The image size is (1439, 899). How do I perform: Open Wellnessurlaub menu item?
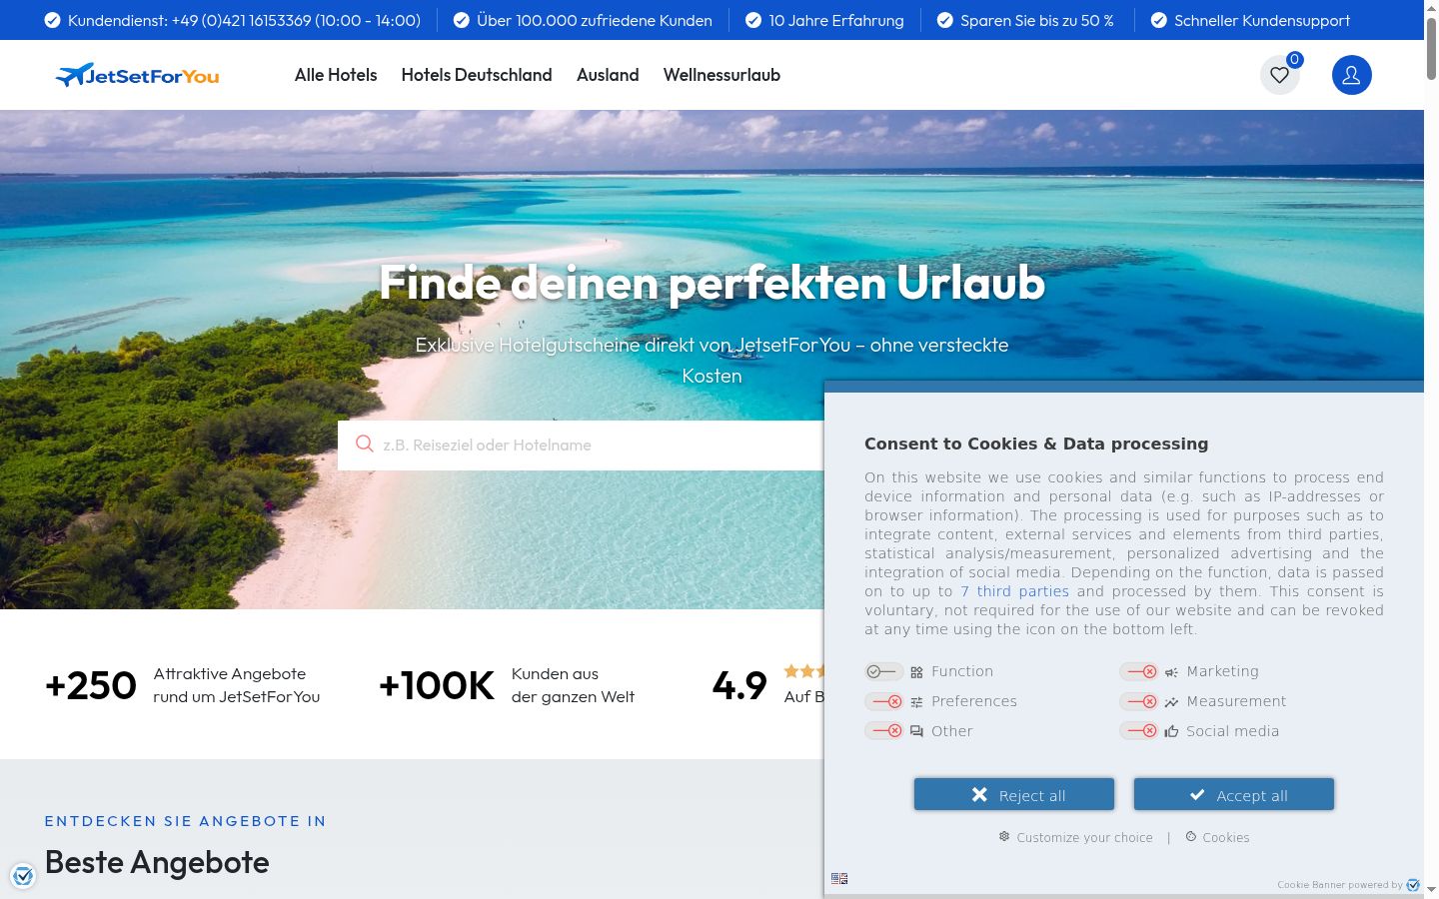pyautogui.click(x=721, y=75)
